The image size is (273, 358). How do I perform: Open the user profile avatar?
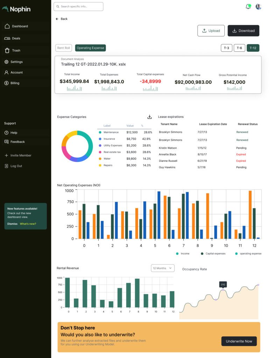259,7
